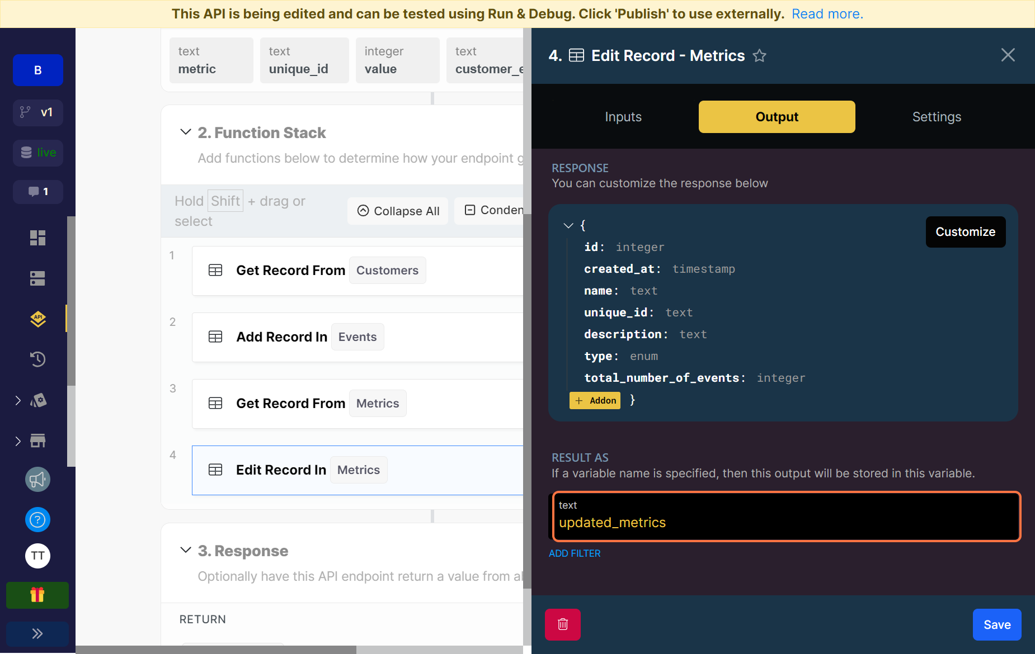
Task: Close the Edit Record panel
Action: click(1008, 55)
